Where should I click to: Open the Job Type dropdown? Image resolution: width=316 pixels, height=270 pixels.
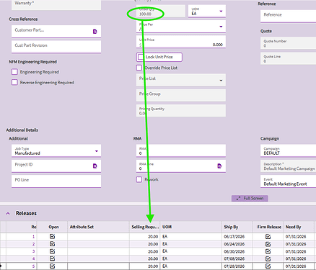coord(97,151)
